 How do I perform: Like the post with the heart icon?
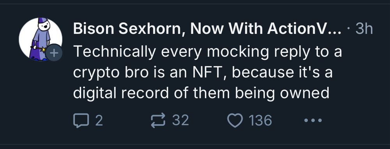[235, 121]
